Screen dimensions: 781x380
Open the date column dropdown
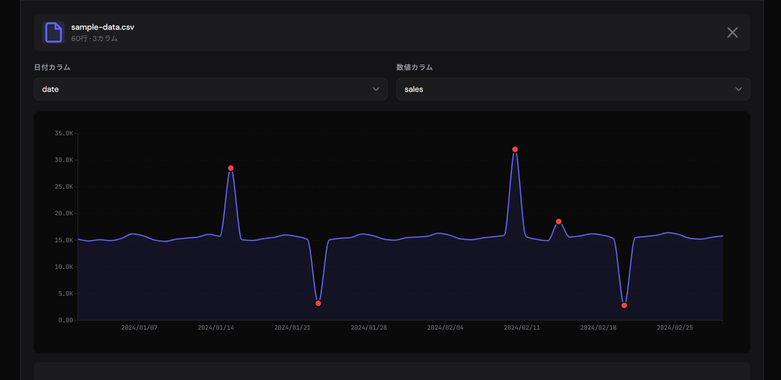[211, 89]
